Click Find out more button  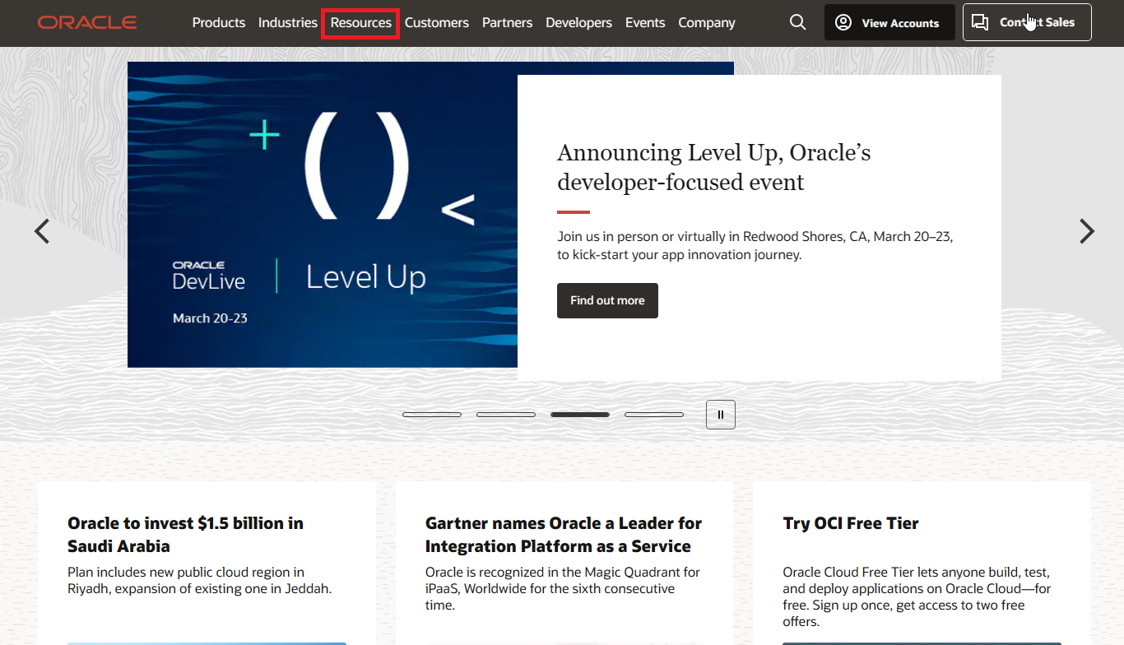[x=607, y=300]
